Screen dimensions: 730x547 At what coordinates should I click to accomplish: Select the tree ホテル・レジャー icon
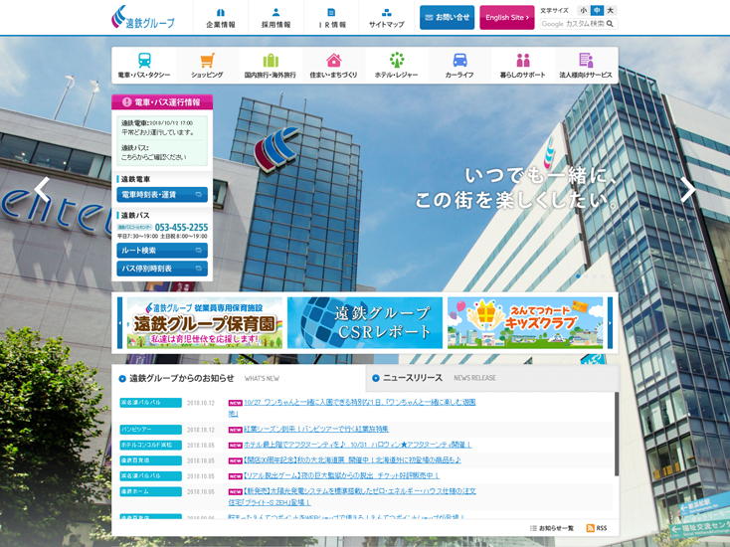[397, 60]
